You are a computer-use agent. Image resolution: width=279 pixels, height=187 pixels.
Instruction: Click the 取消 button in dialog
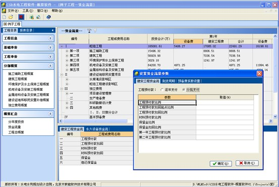(x=247, y=163)
